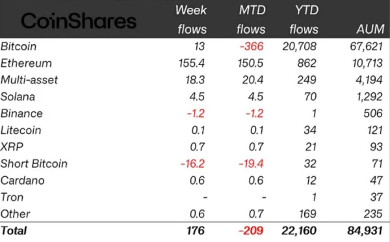Select the YTD flows column header
390x242 pixels.
pos(304,20)
